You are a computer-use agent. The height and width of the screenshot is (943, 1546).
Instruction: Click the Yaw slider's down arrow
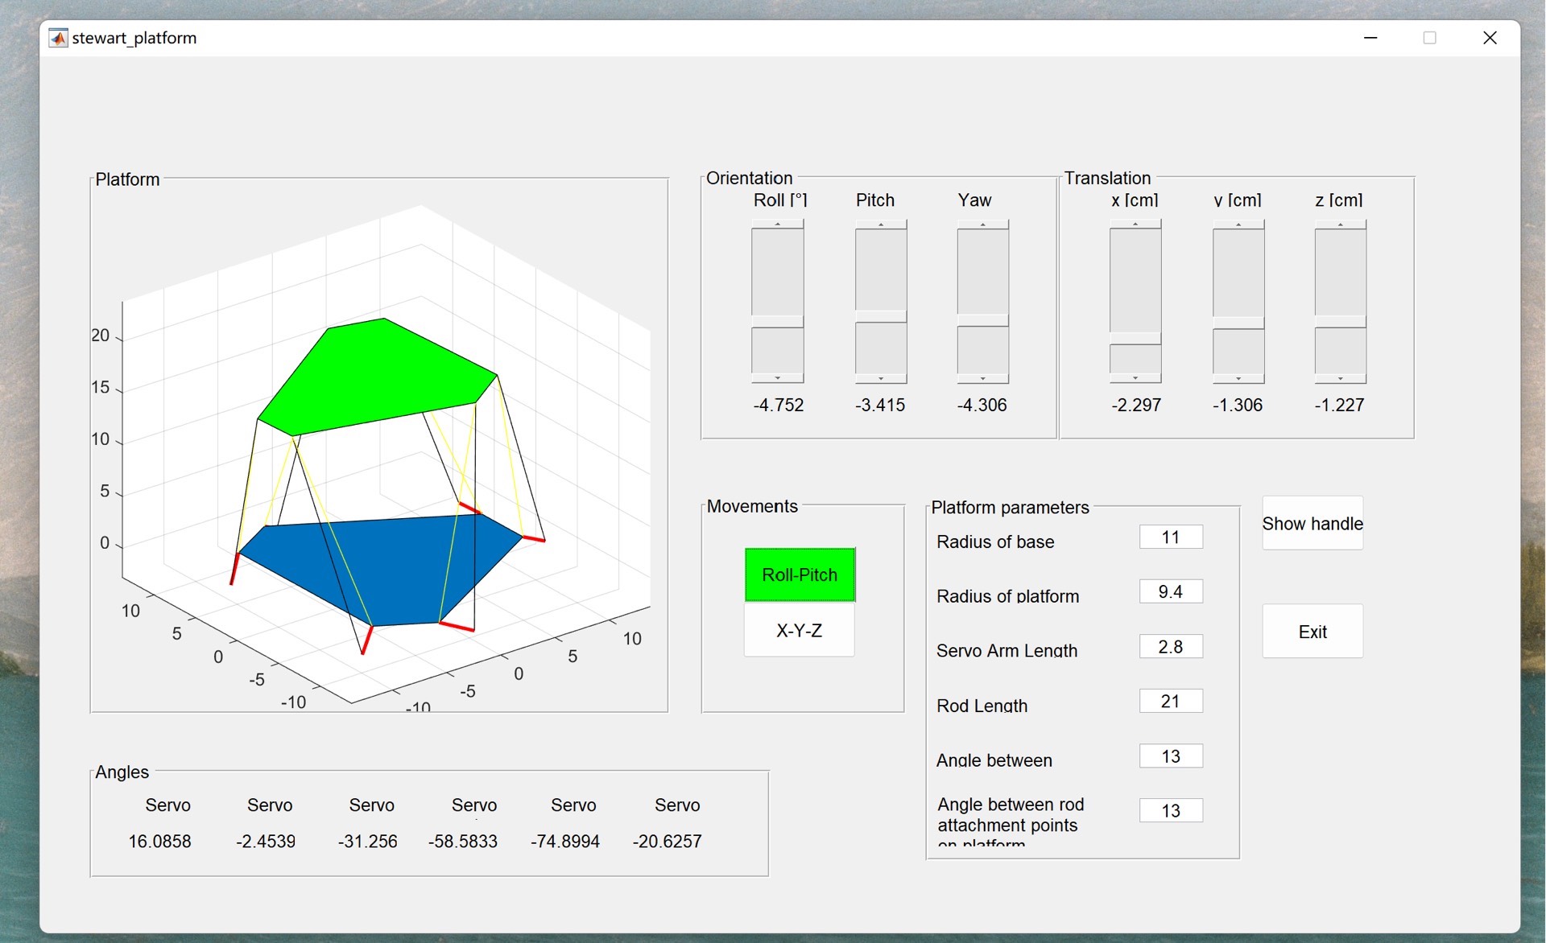pyautogui.click(x=982, y=378)
